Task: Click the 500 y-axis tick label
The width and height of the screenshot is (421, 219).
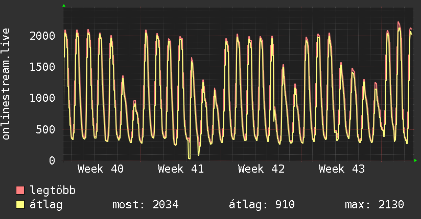Action: (x=45, y=129)
